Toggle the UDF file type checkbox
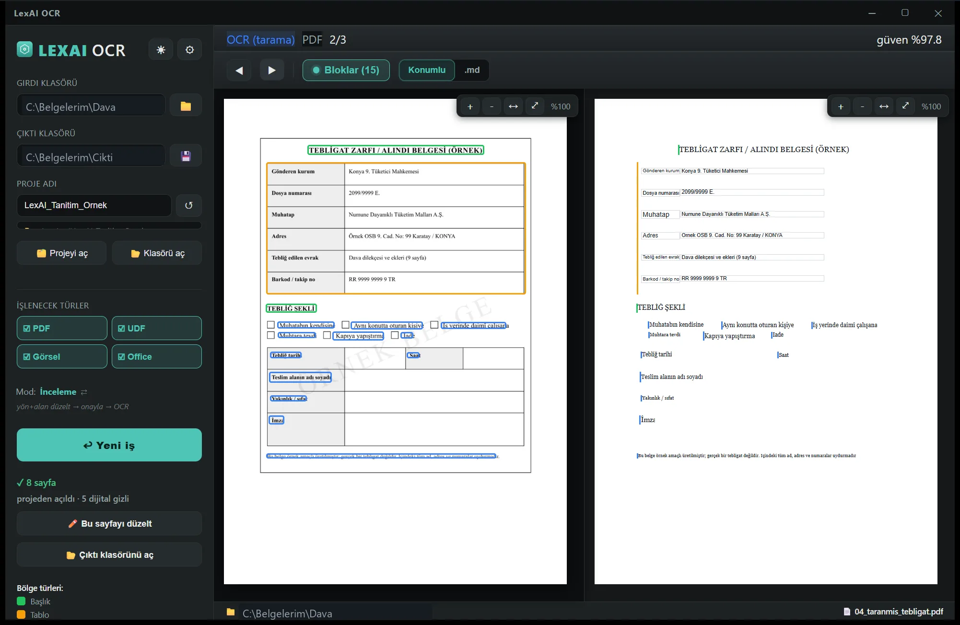 (157, 329)
